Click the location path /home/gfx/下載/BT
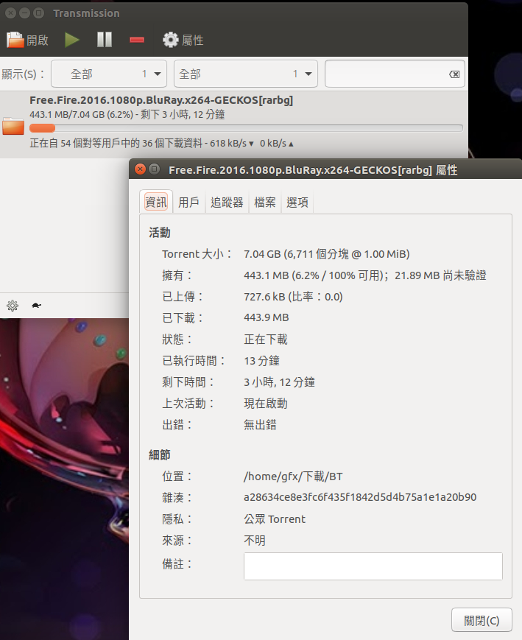The width and height of the screenshot is (522, 640). pyautogui.click(x=293, y=477)
